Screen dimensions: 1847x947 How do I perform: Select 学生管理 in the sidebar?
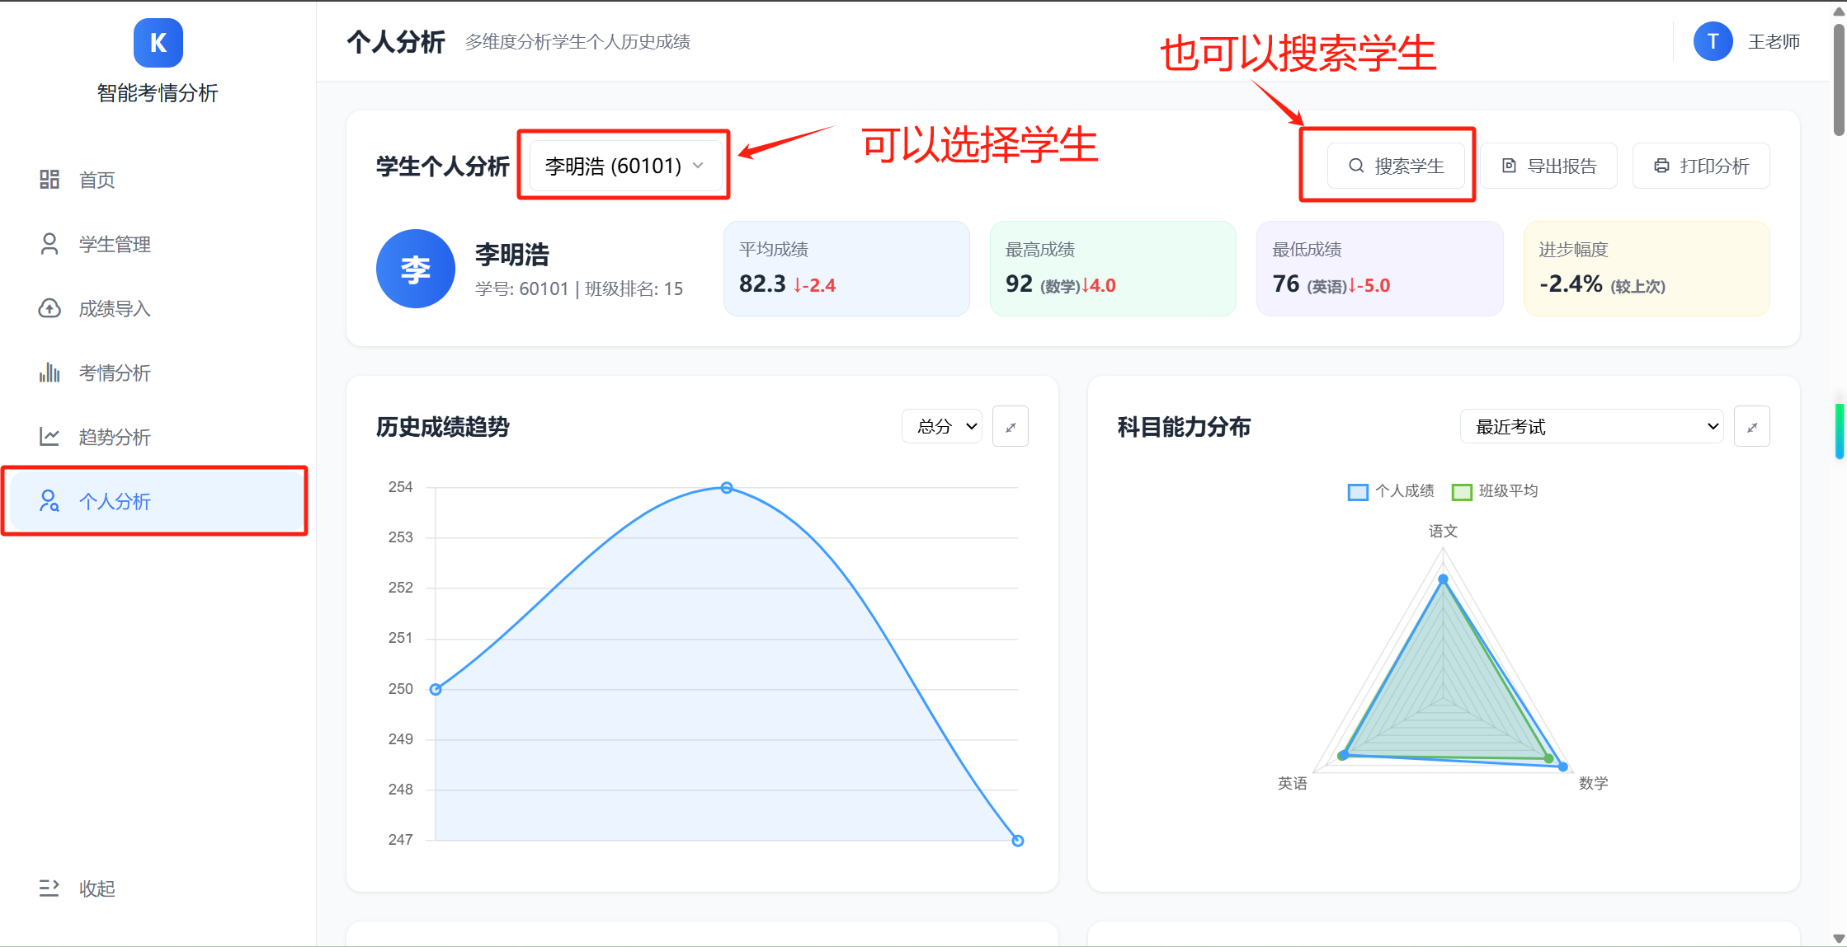[x=114, y=243]
